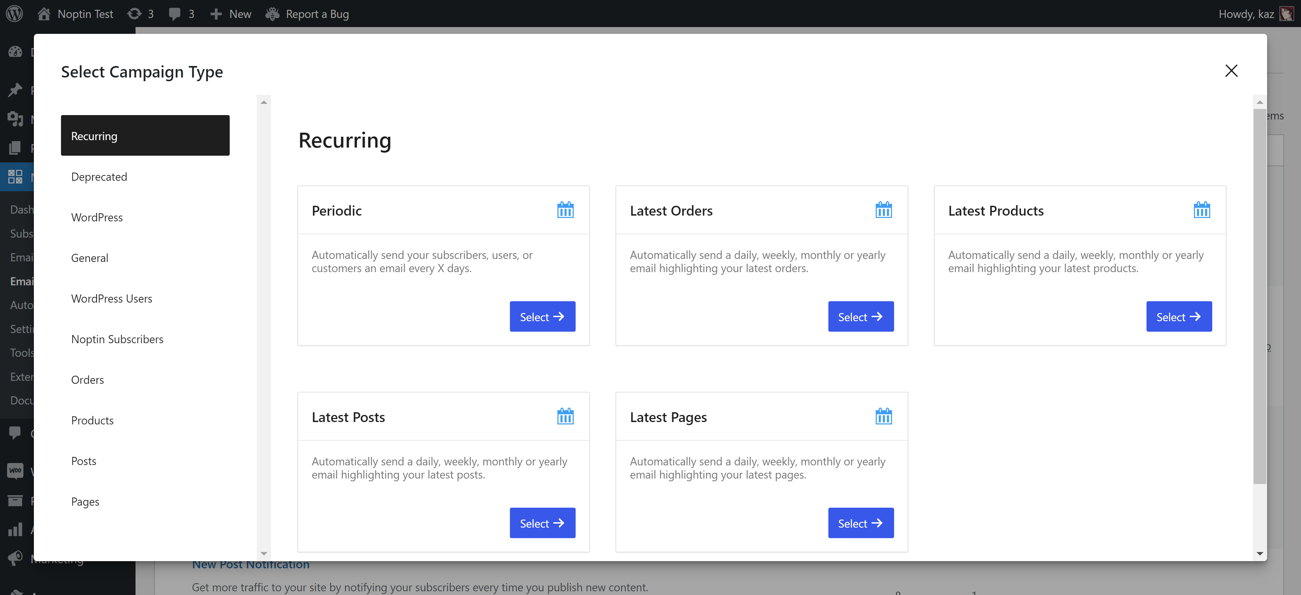Screen dimensions: 1301x595
Task: Expand the General section in sidebar
Action: [89, 258]
